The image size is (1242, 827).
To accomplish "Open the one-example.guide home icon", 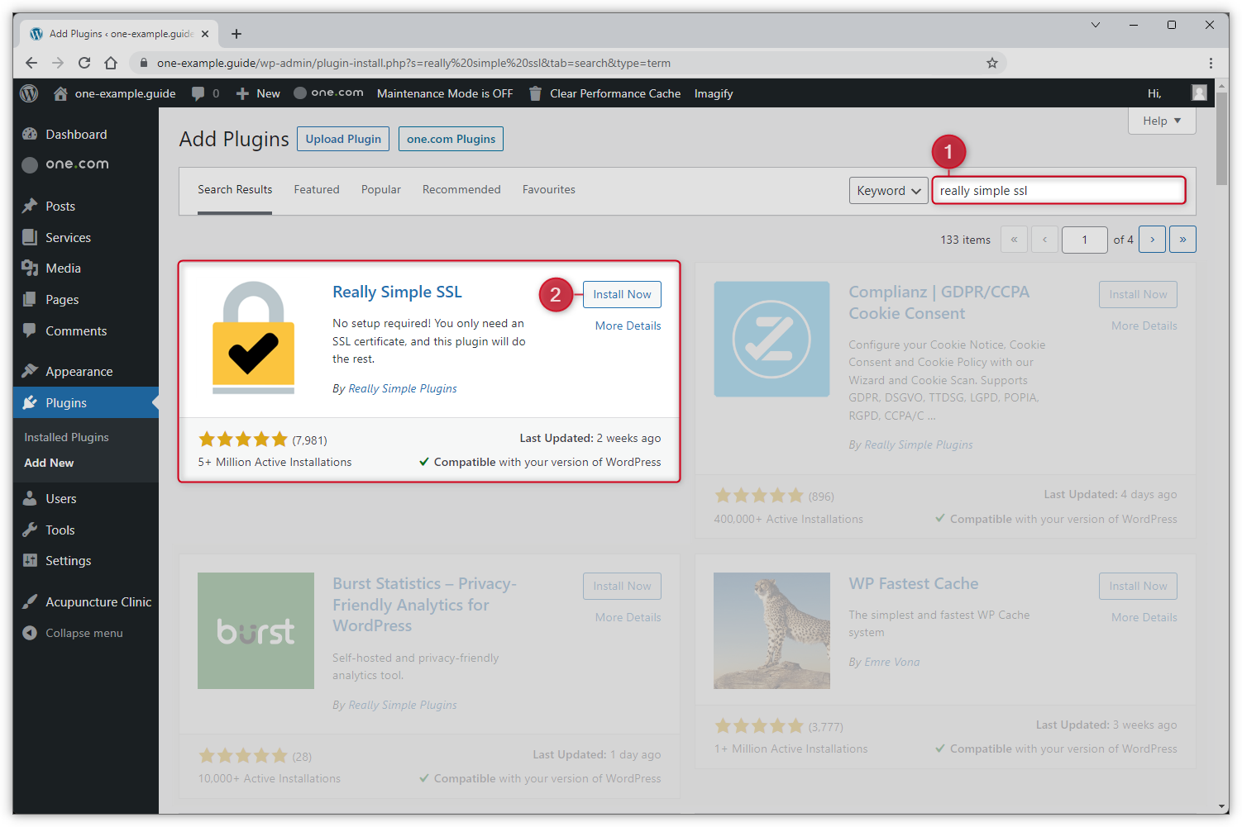I will pyautogui.click(x=60, y=93).
